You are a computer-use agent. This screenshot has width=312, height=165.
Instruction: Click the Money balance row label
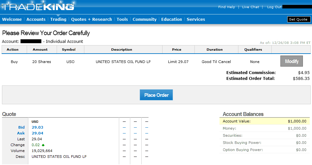pos(229,128)
